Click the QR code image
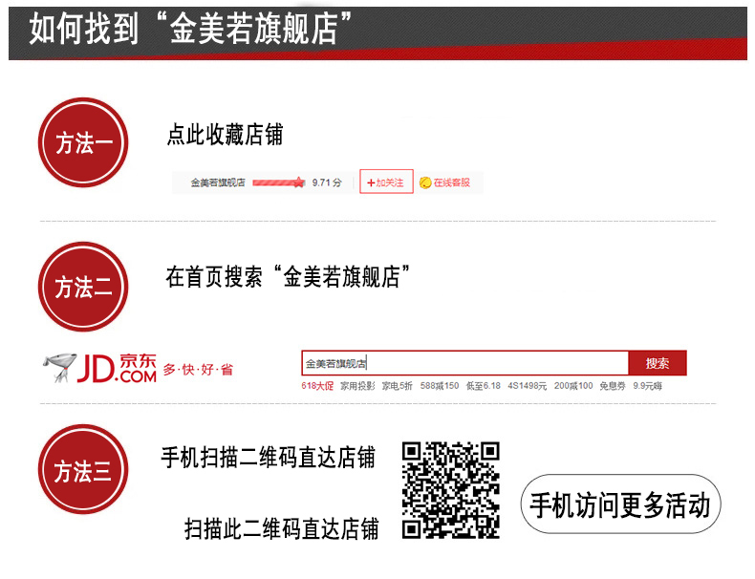This screenshot has width=755, height=579. point(451,490)
